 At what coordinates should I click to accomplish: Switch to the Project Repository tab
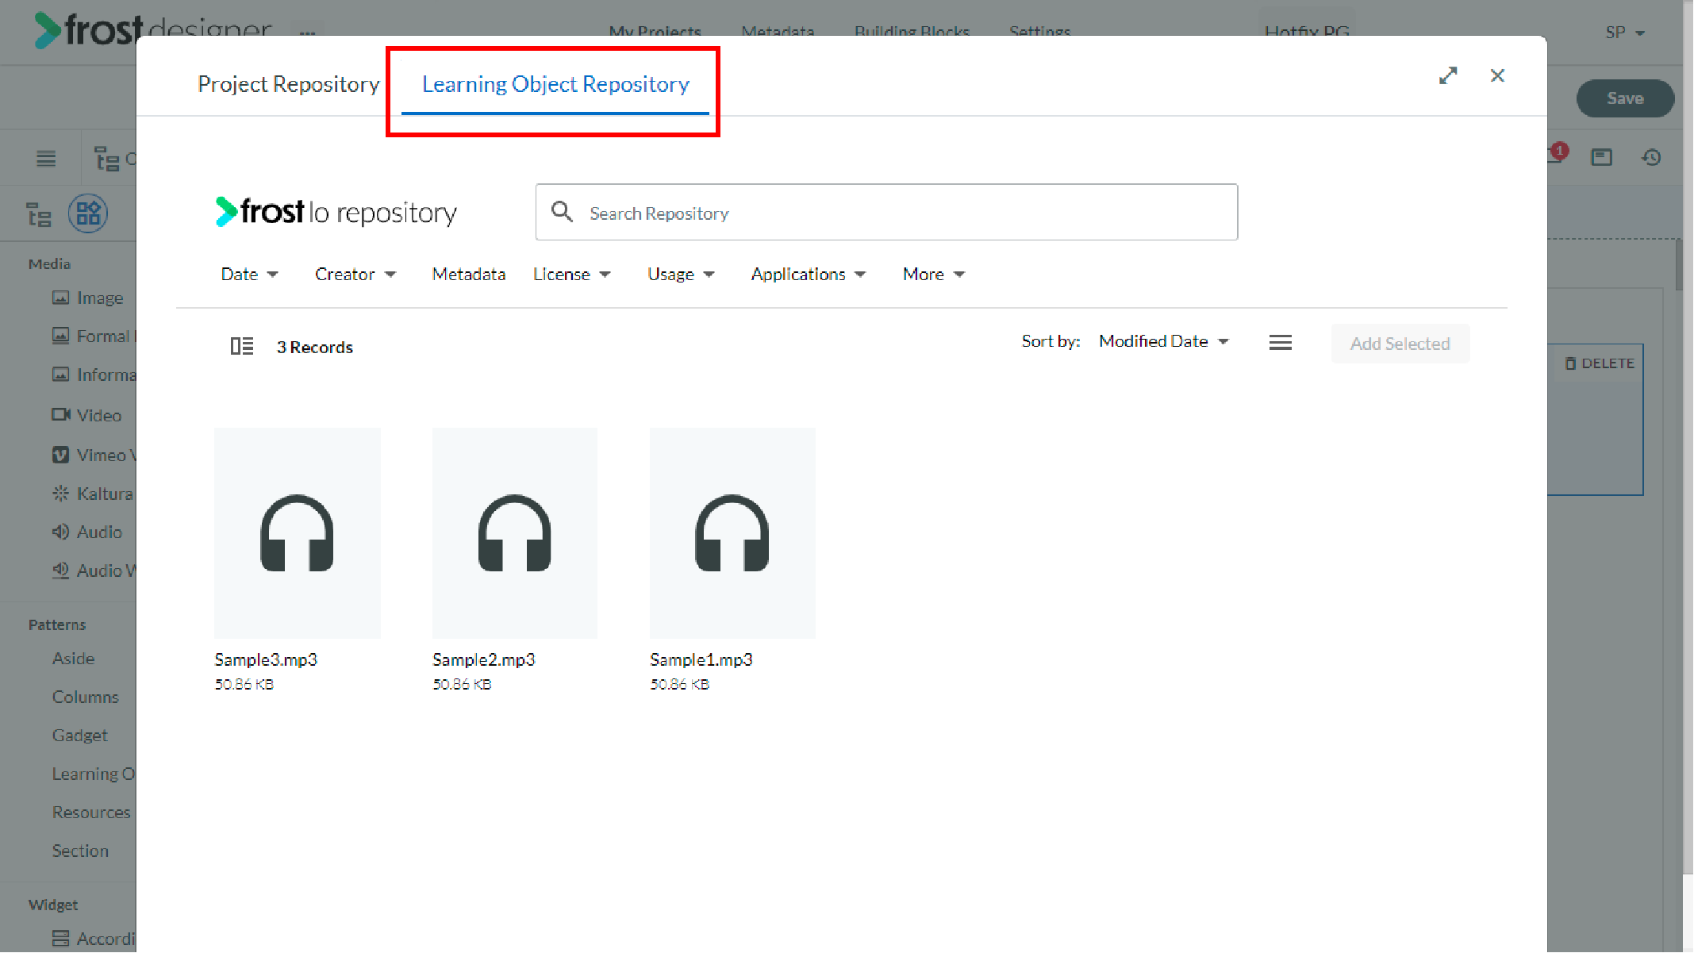(289, 84)
